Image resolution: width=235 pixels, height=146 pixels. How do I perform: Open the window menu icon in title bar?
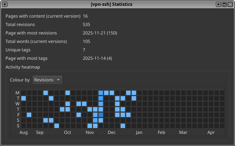(5, 4)
